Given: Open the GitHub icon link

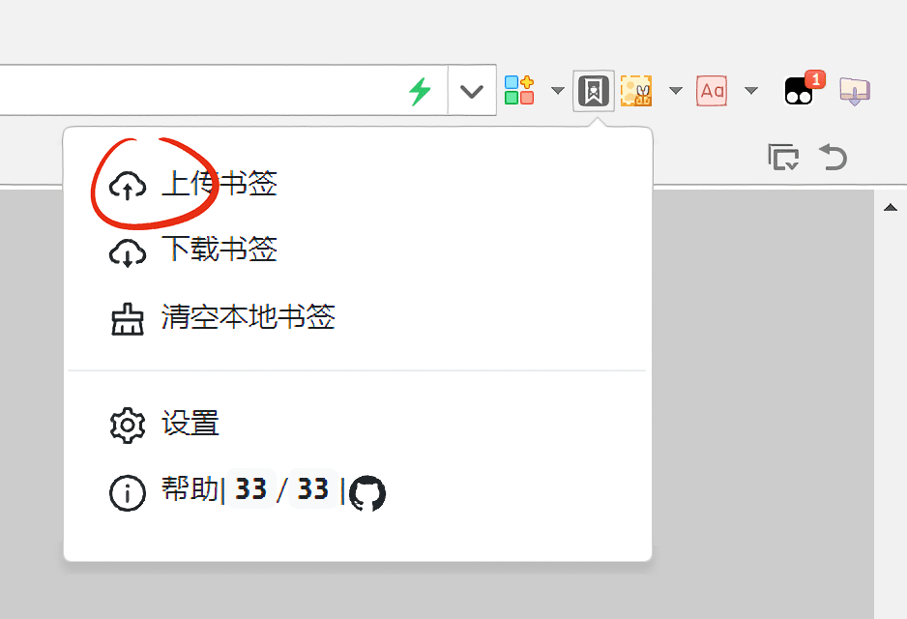Looking at the screenshot, I should pyautogui.click(x=367, y=493).
